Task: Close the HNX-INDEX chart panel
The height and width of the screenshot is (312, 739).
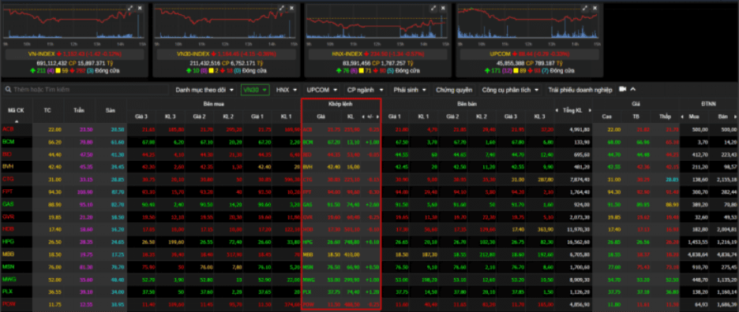Action: 444,8
